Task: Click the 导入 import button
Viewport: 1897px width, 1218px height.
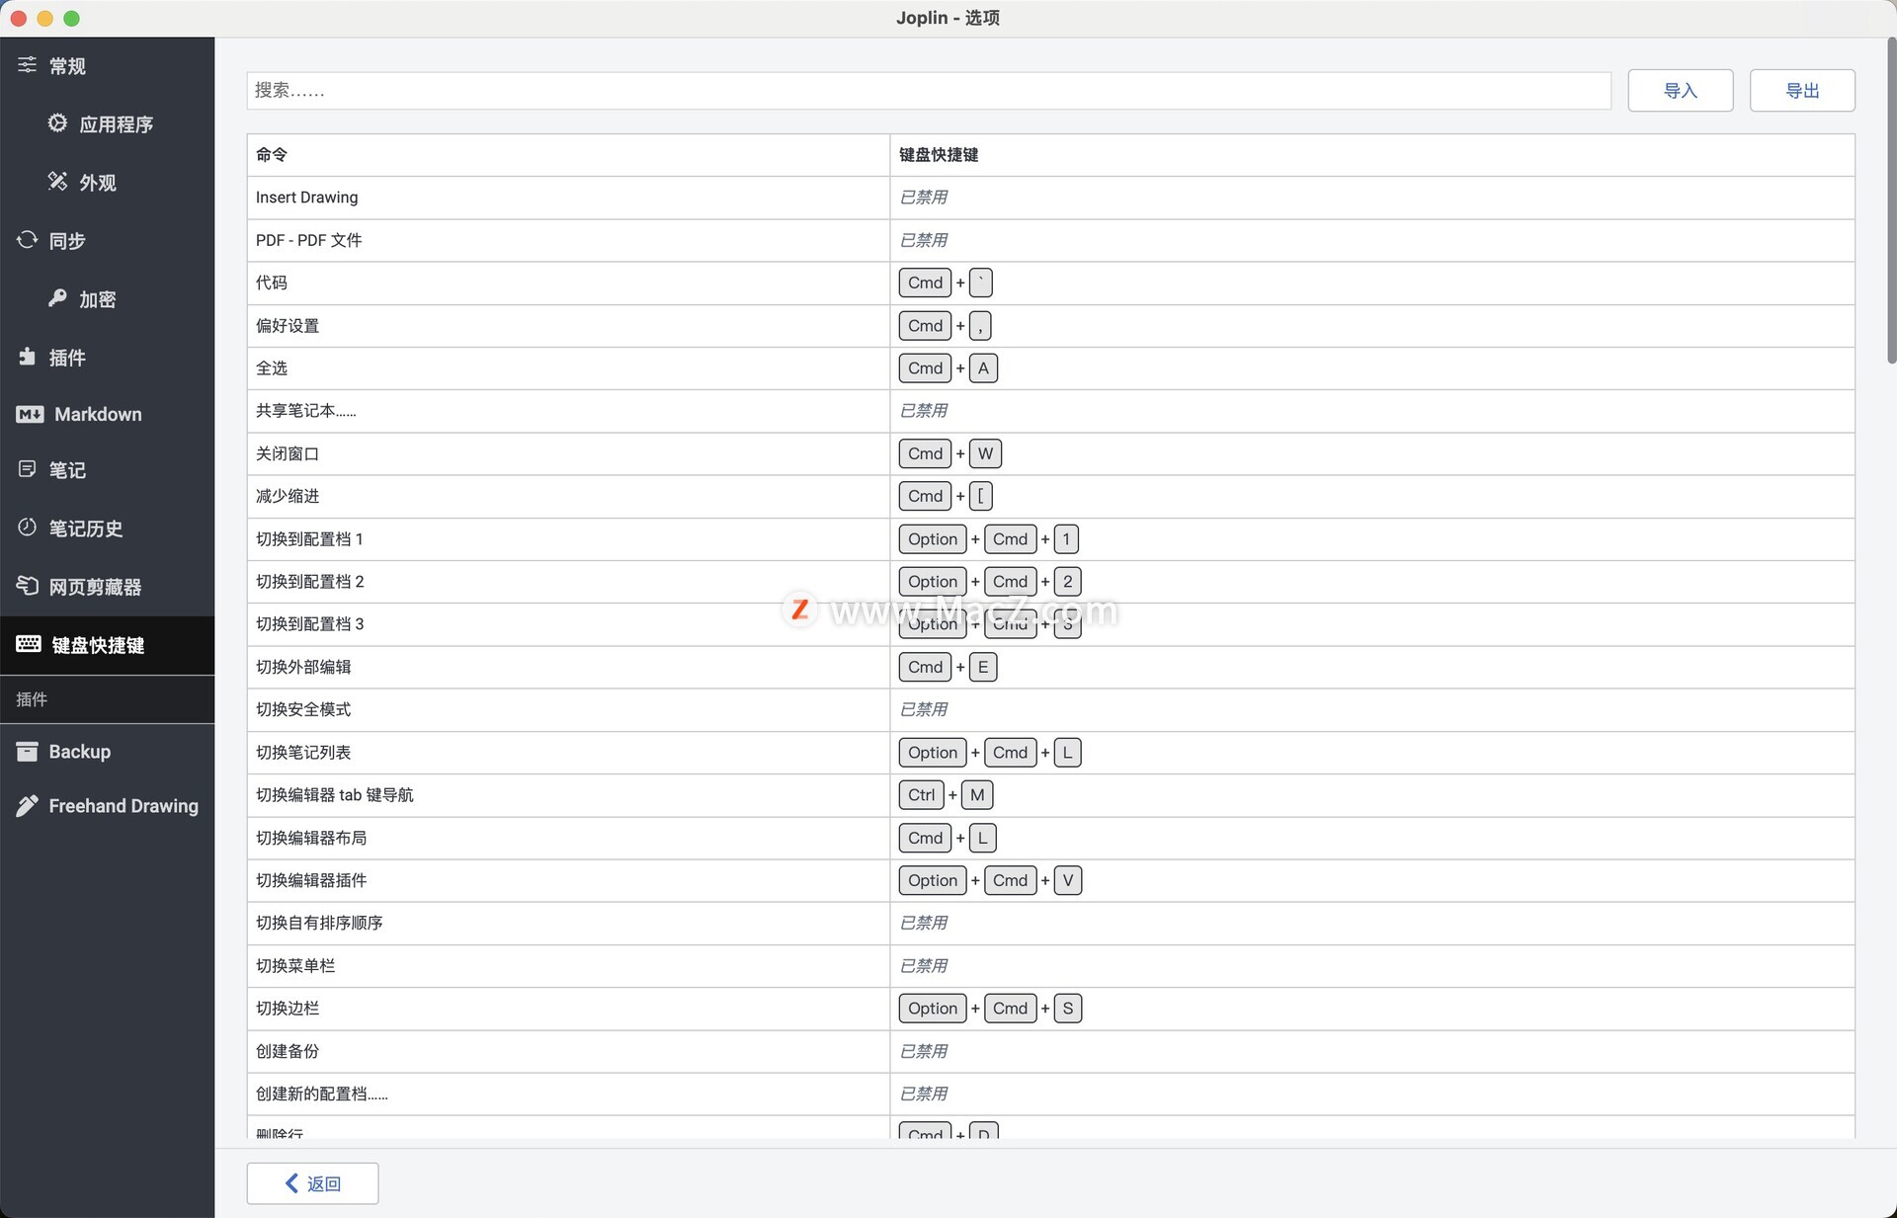Action: point(1680,91)
